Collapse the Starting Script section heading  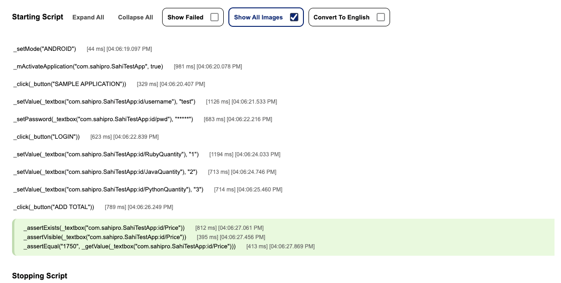(x=38, y=17)
